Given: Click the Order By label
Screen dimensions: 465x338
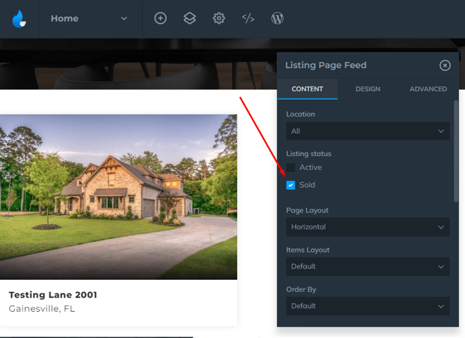Looking at the screenshot, I should tap(301, 289).
